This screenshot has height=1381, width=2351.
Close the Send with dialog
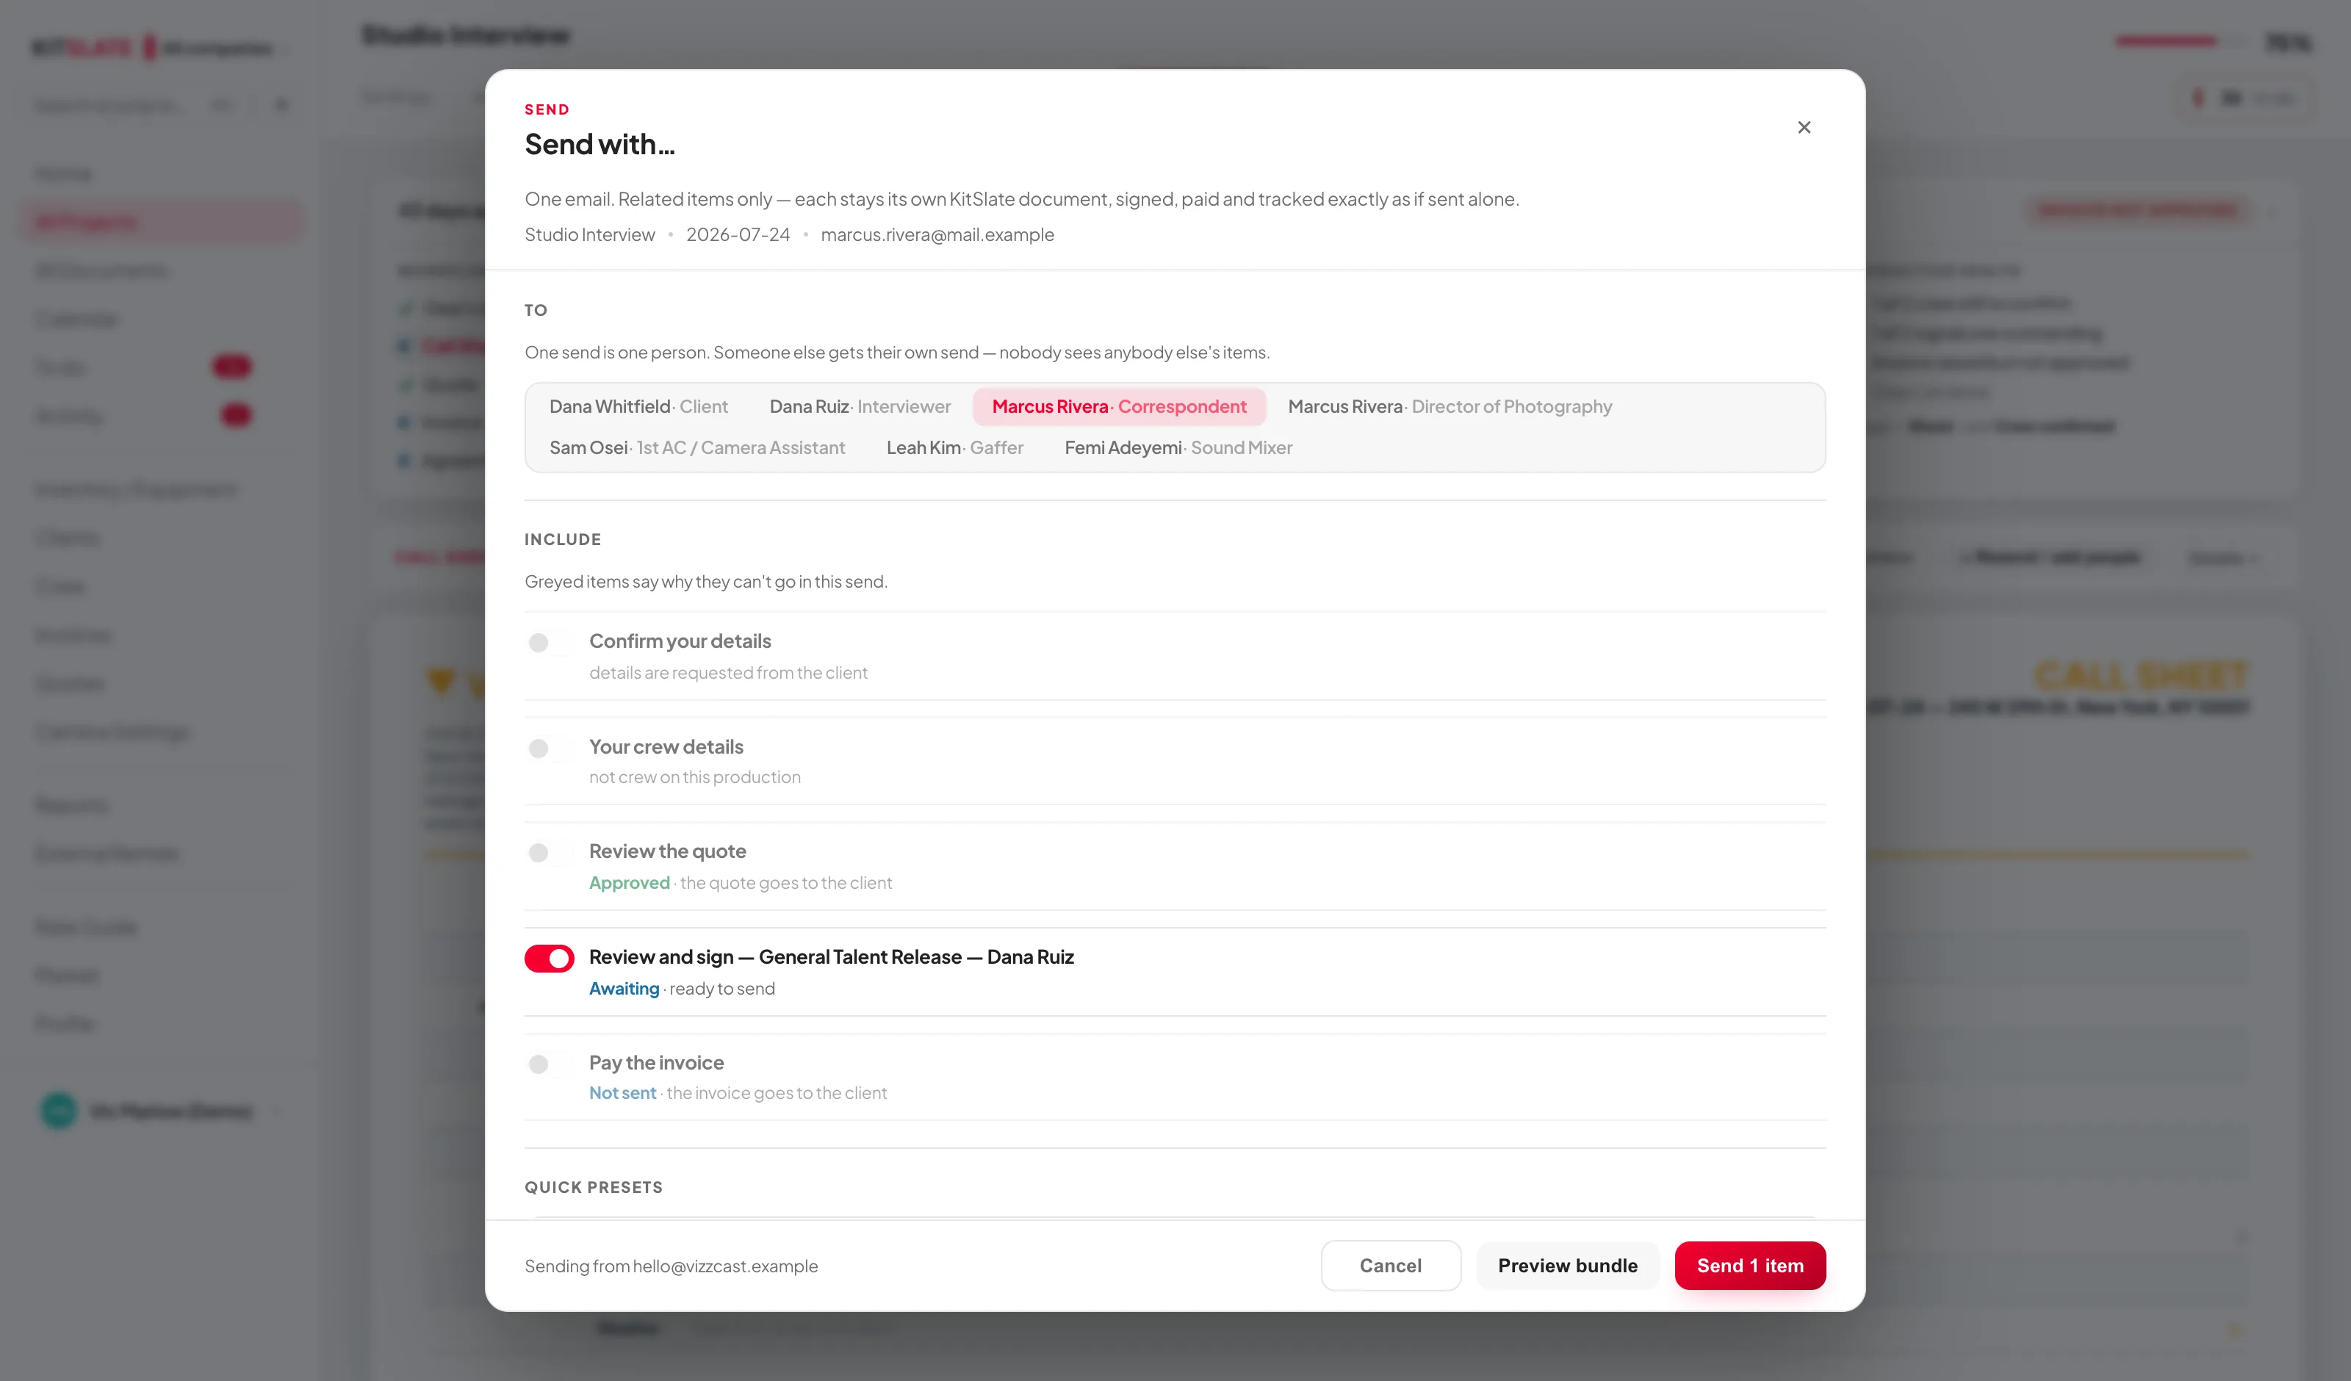1804,127
